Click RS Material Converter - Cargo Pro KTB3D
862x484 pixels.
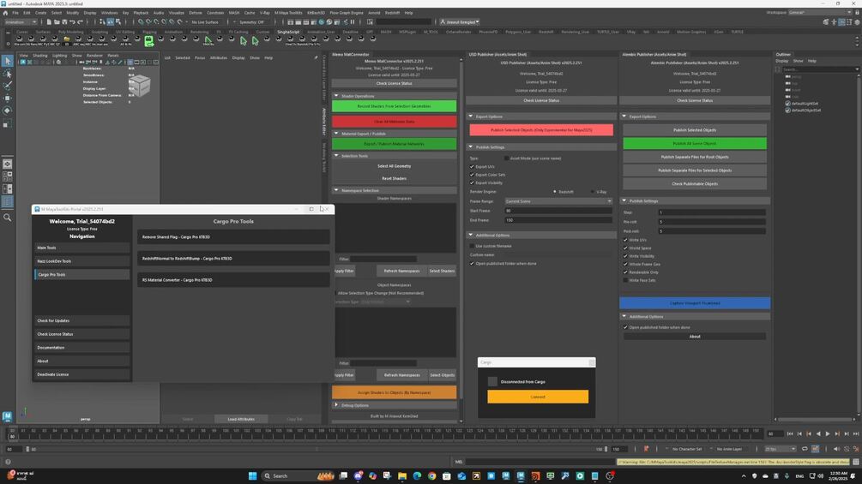pyautogui.click(x=233, y=280)
